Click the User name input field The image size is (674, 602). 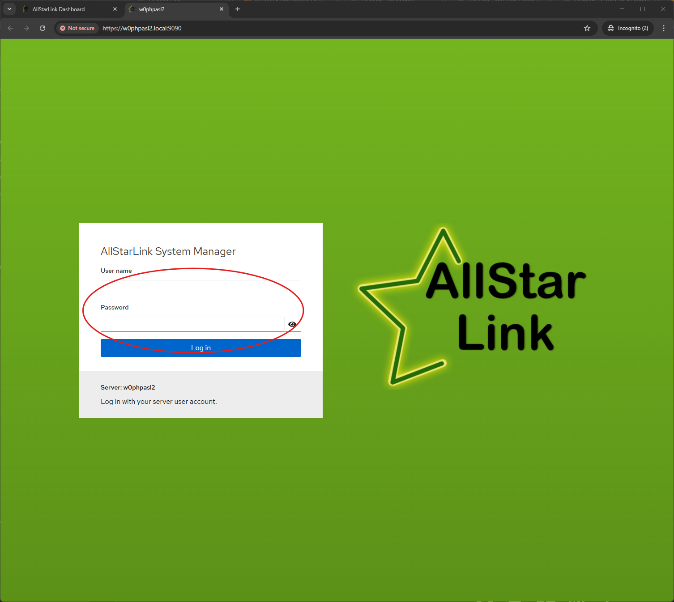[200, 288]
